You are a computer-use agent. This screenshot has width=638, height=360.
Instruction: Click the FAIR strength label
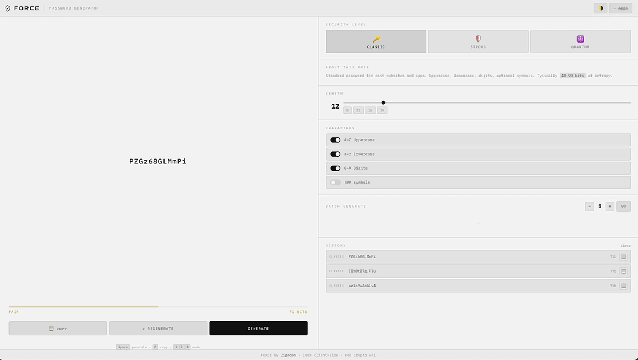coord(14,312)
